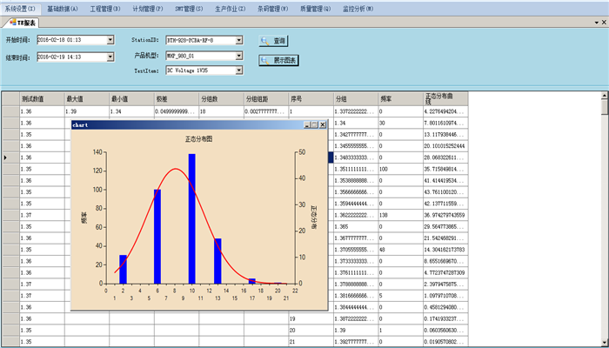Click the 序号 cell showing 19
609x348 pixels.
pos(311,318)
